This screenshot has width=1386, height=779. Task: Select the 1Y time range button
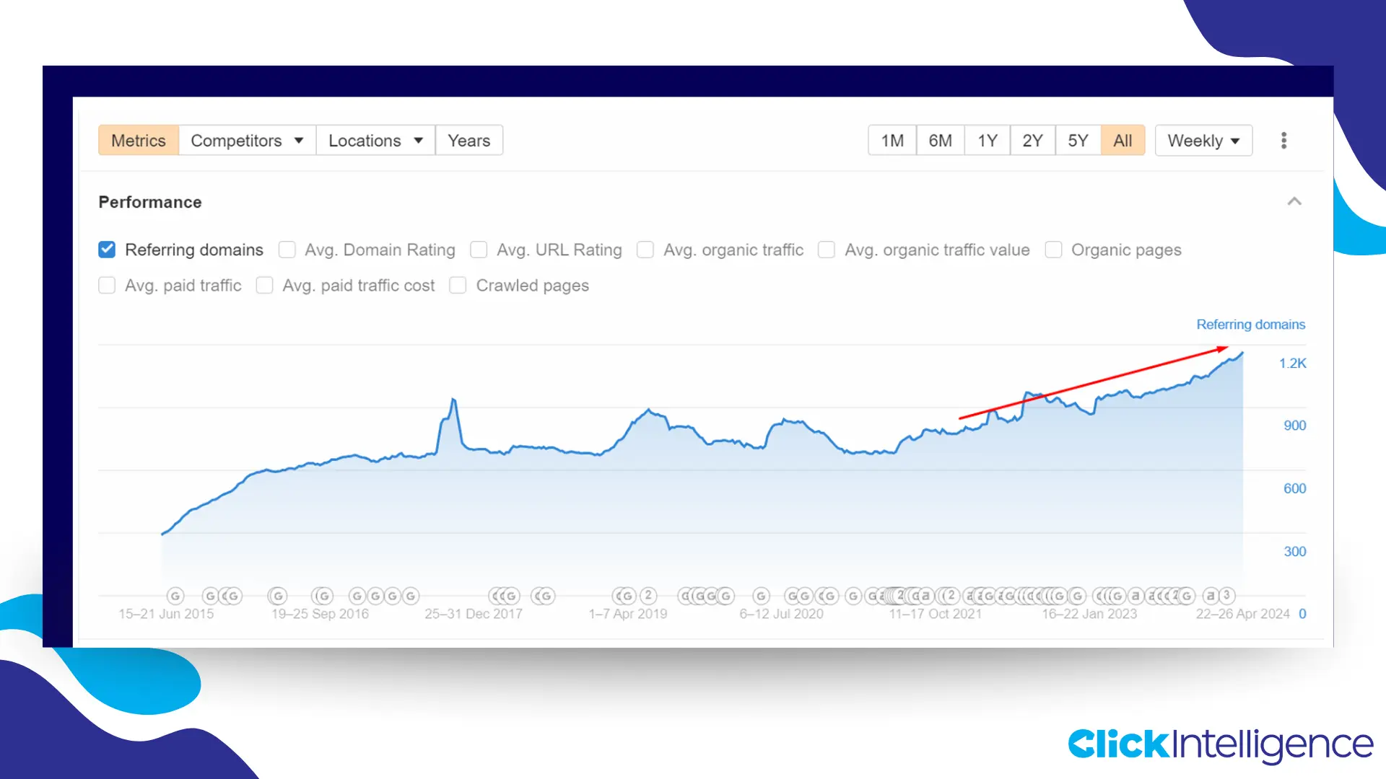point(987,140)
